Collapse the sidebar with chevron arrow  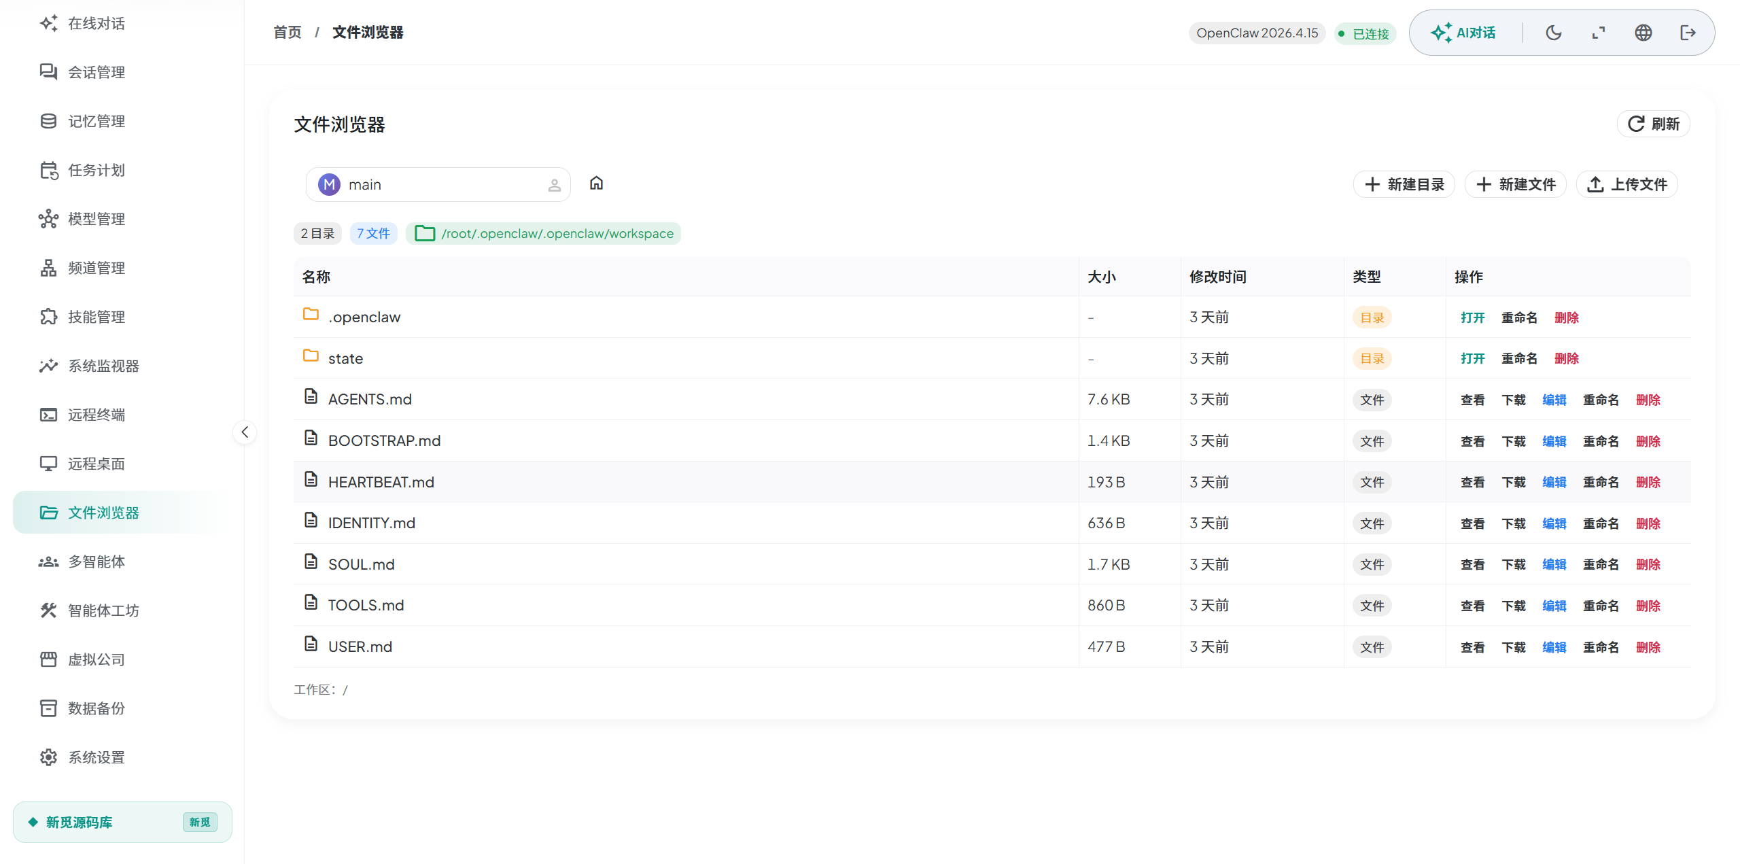pyautogui.click(x=245, y=432)
